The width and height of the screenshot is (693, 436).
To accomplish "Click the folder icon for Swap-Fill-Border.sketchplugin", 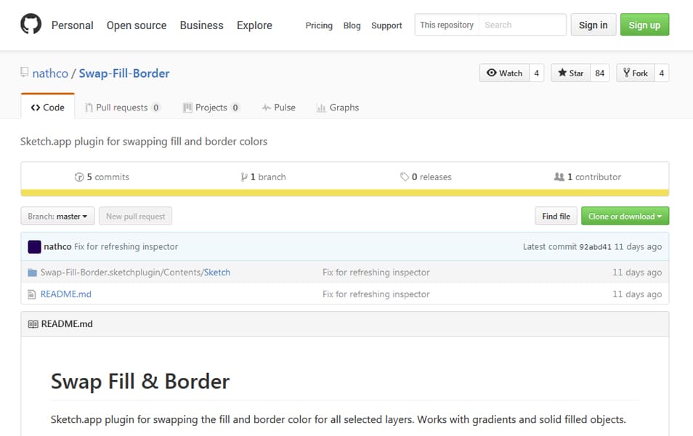I will [x=32, y=272].
